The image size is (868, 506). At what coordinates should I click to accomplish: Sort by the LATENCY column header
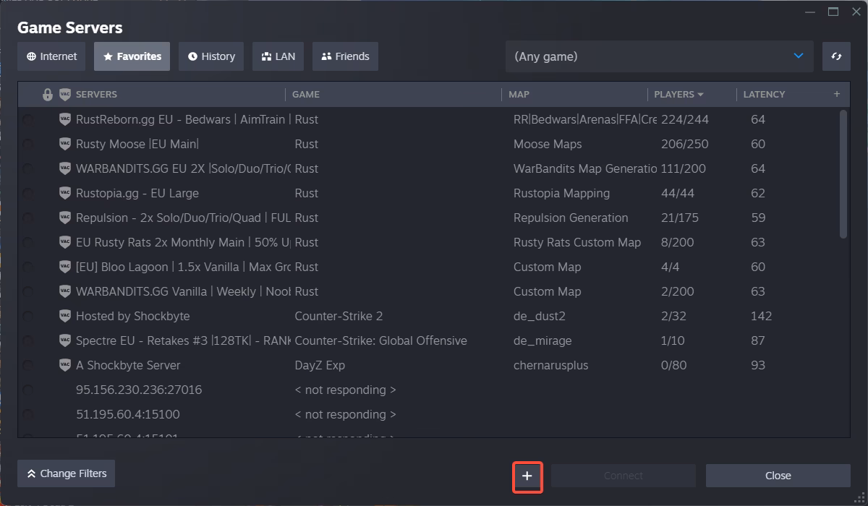[764, 94]
